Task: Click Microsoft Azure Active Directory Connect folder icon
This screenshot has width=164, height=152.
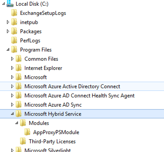Action: [18, 86]
